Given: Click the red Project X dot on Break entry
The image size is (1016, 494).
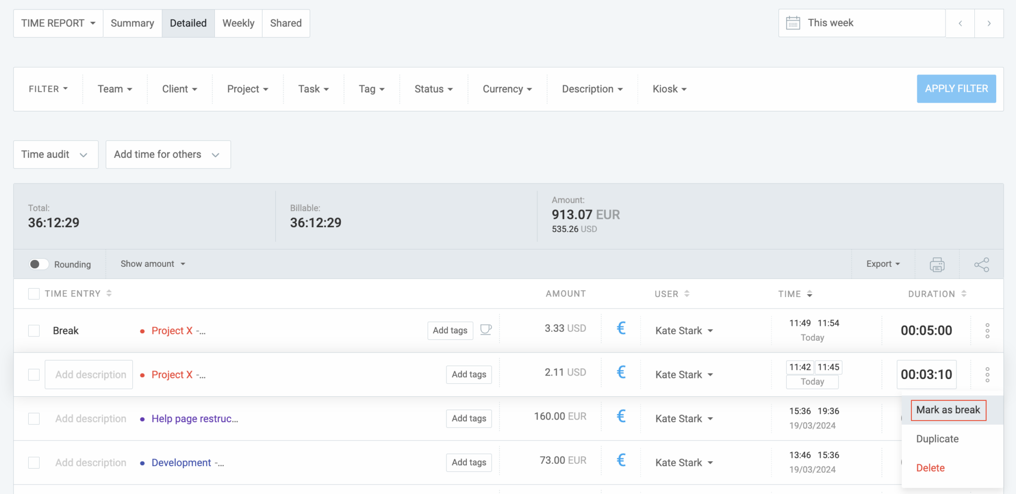Looking at the screenshot, I should pyautogui.click(x=142, y=331).
